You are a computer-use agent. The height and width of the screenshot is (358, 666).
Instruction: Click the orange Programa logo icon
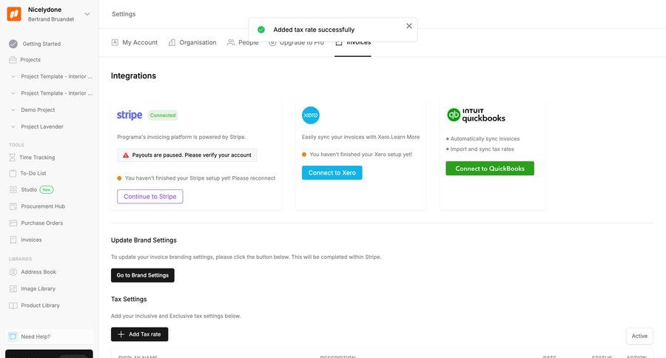[x=14, y=14]
